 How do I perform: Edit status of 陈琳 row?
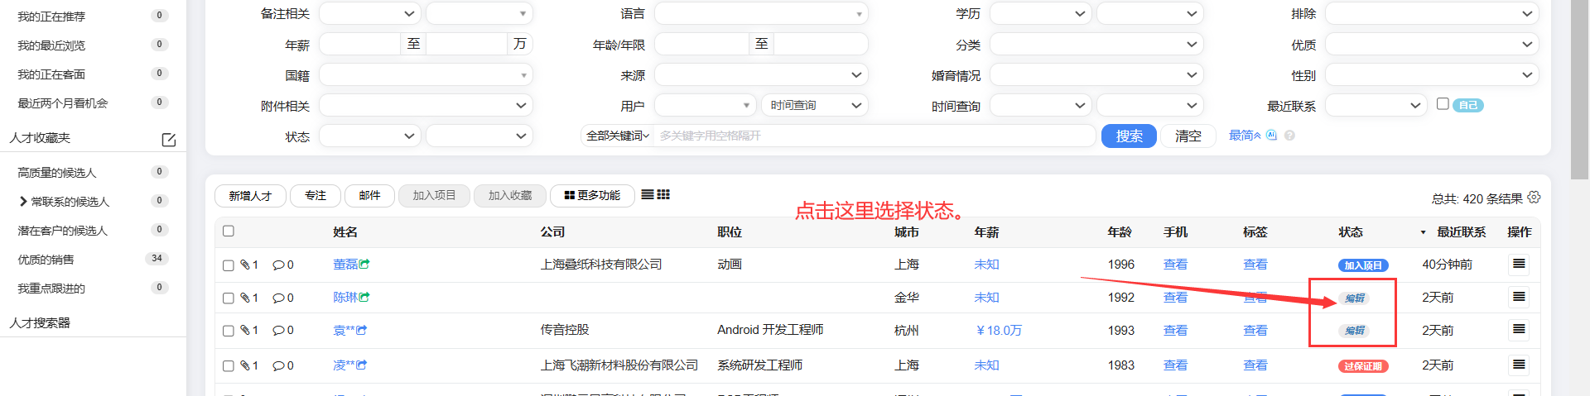[1354, 298]
